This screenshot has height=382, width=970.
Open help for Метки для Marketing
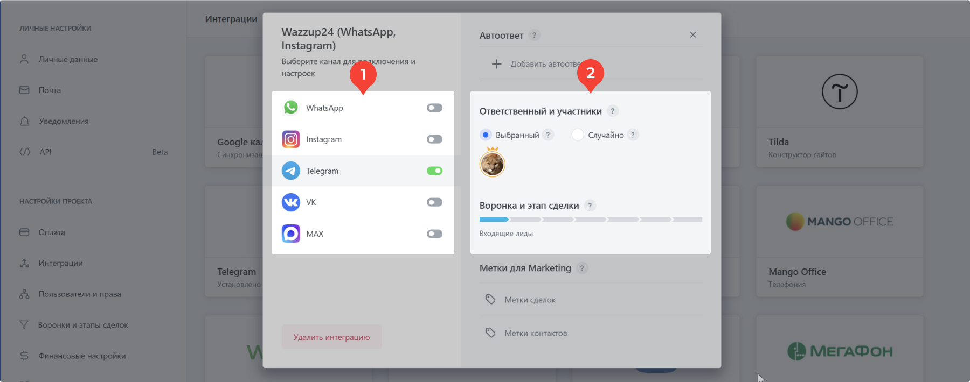[582, 268]
